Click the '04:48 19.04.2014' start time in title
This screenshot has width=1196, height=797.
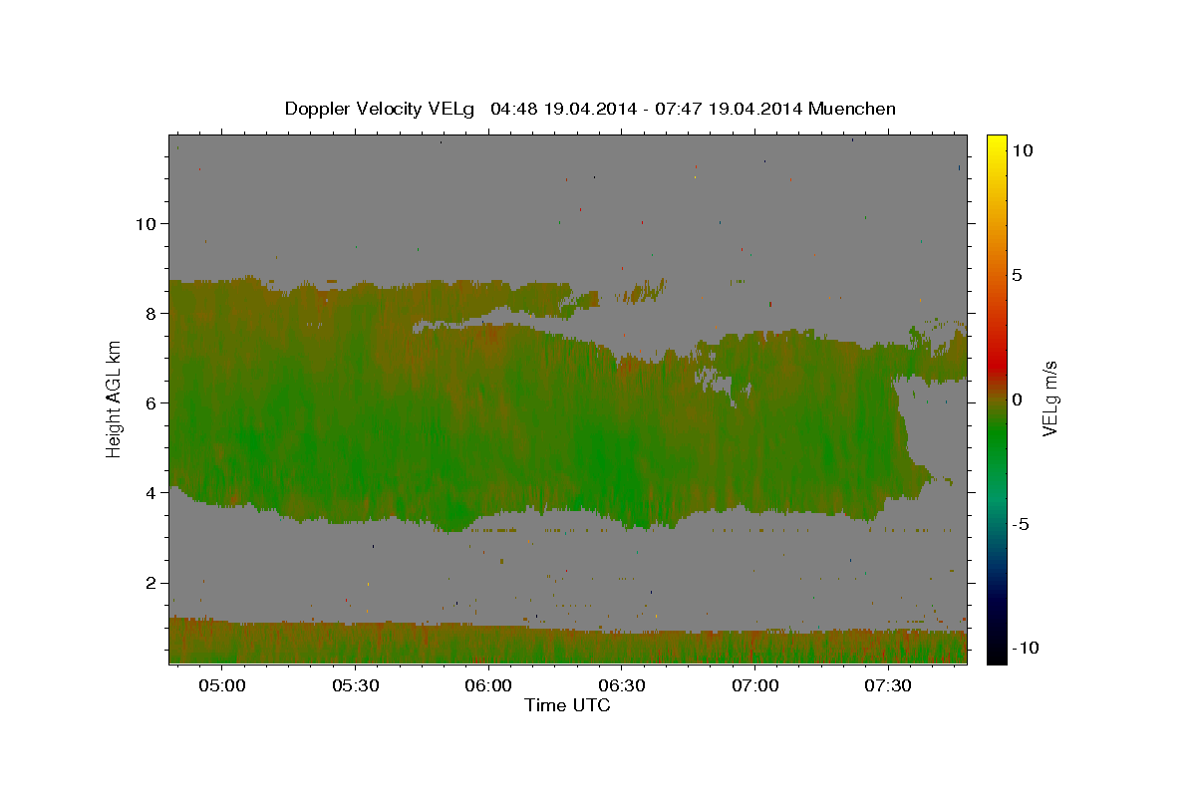click(563, 109)
